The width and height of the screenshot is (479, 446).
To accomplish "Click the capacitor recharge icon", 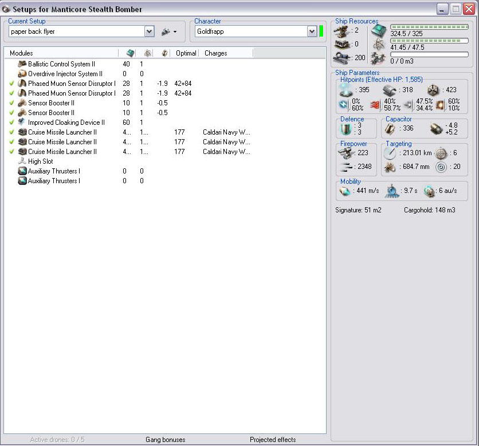I will click(436, 129).
